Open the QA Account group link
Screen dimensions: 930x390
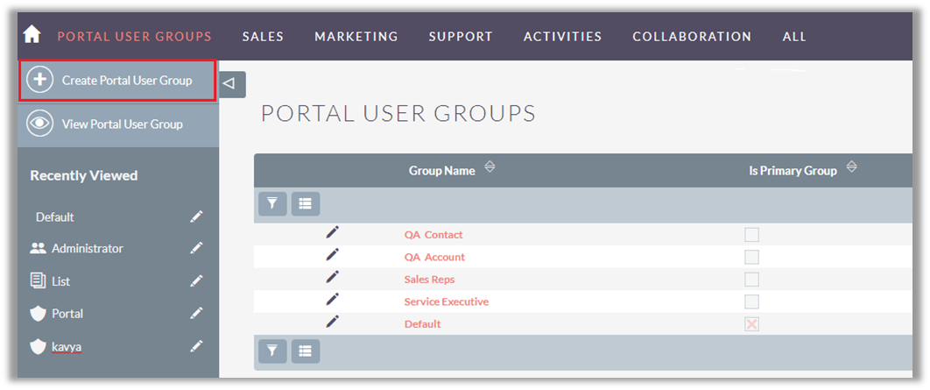[434, 257]
